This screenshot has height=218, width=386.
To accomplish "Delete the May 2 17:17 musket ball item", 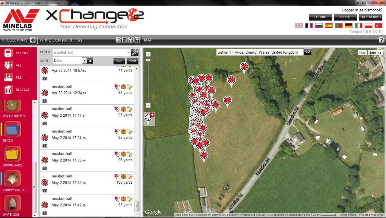I will coord(117,109).
